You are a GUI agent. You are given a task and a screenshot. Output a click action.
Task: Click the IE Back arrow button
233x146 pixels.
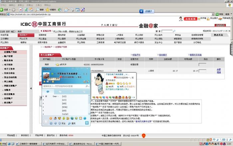pyautogui.click(x=2, y=10)
